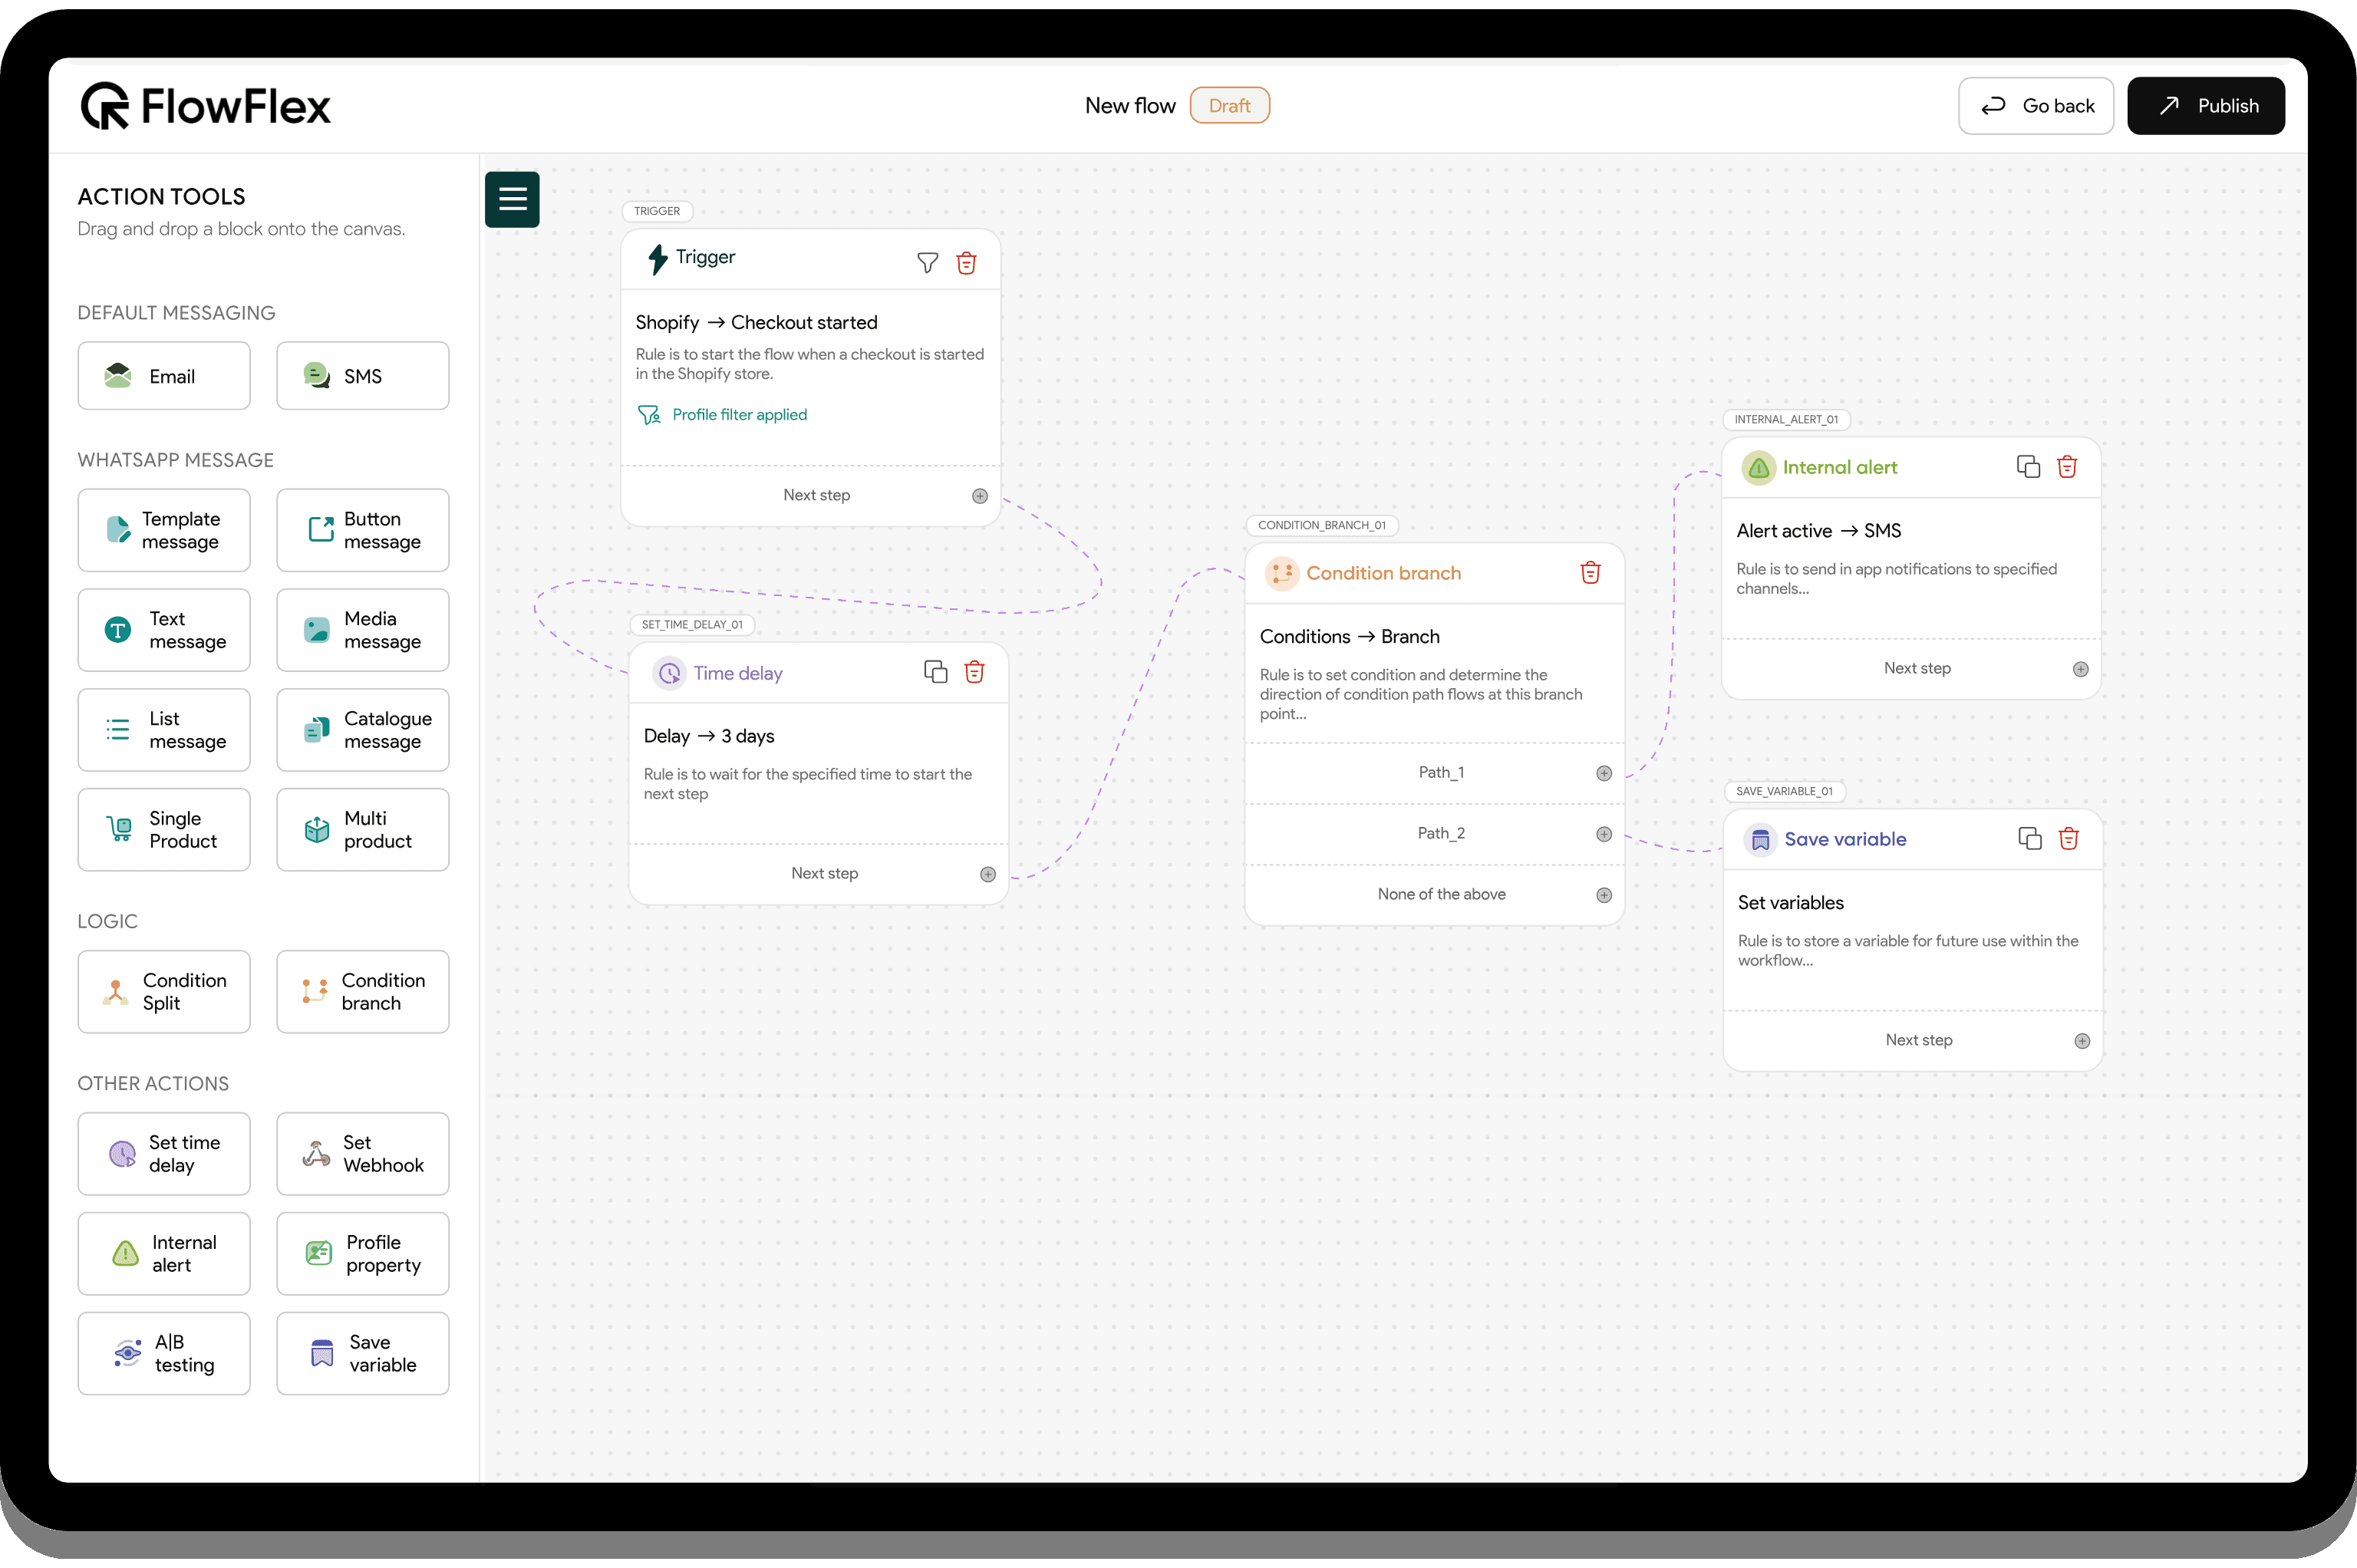This screenshot has height=1568, width=2357.
Task: Click the delete icon on Internal alert block
Action: (x=2066, y=467)
